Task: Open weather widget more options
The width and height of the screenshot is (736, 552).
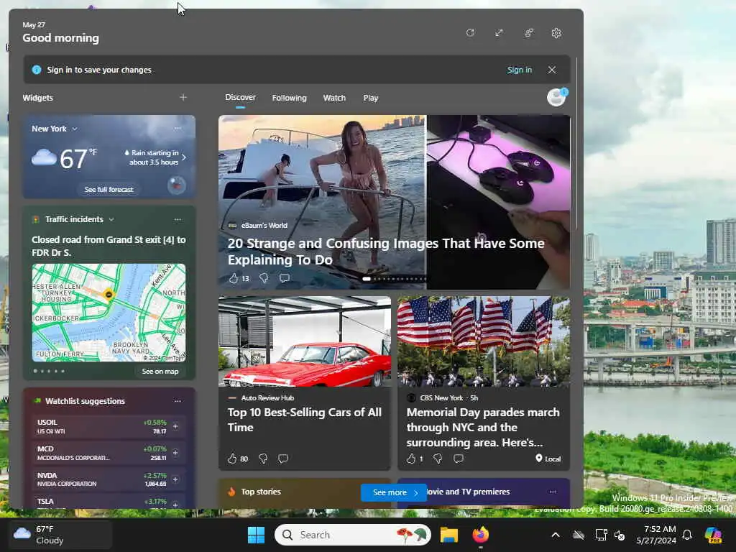Action: (x=178, y=128)
